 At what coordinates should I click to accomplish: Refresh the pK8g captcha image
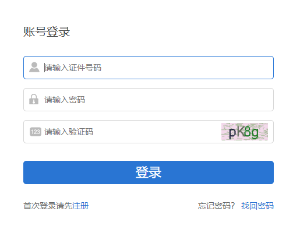pyautogui.click(x=245, y=132)
